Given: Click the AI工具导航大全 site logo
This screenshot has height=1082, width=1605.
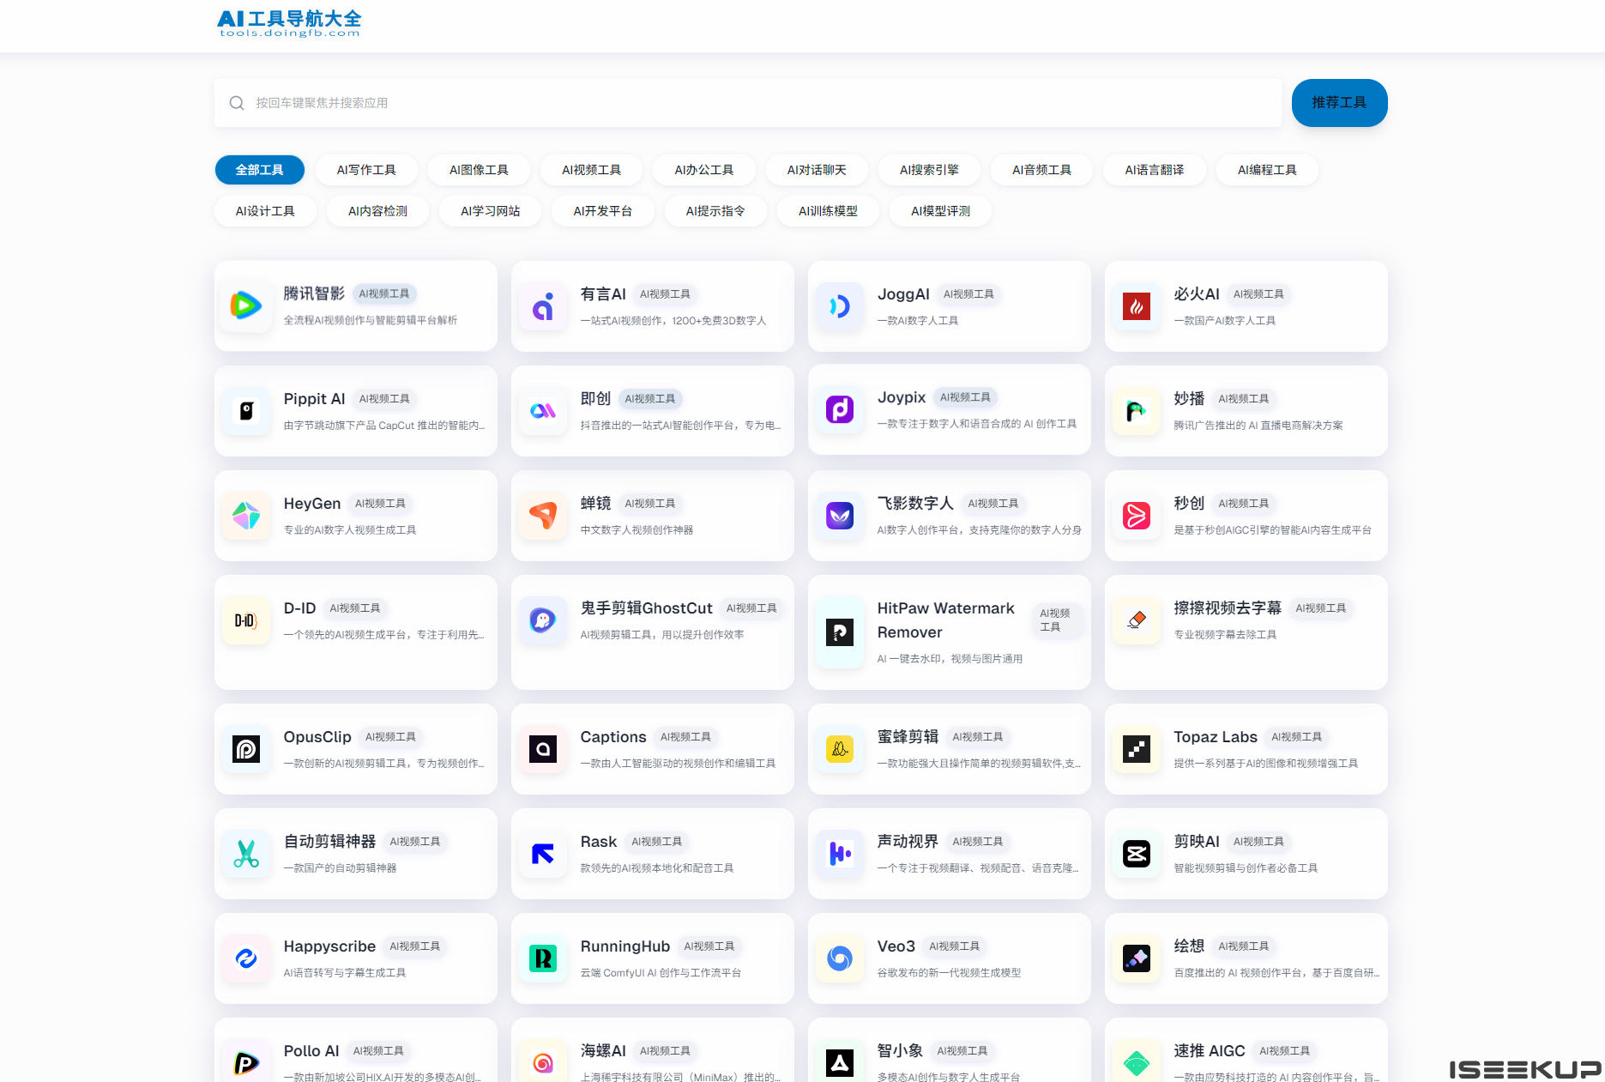Looking at the screenshot, I should 289,23.
